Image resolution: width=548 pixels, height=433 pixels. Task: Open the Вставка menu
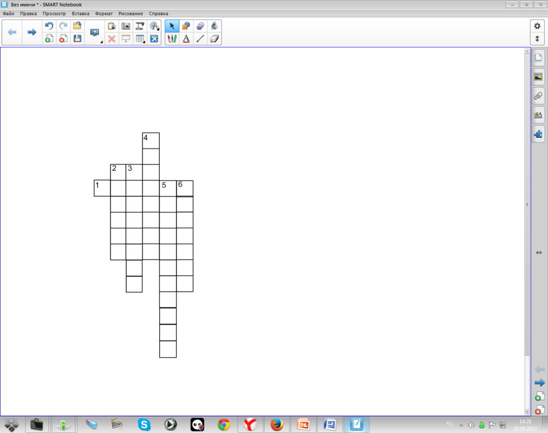[80, 13]
